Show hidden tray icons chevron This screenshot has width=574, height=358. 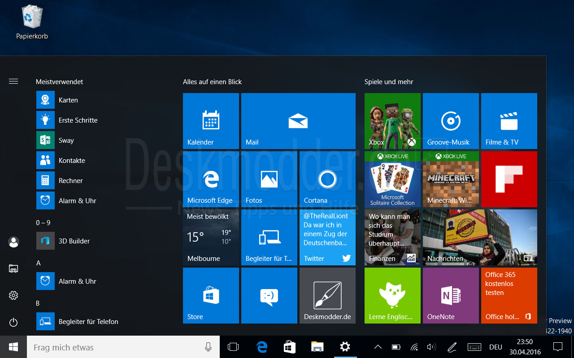click(x=378, y=347)
